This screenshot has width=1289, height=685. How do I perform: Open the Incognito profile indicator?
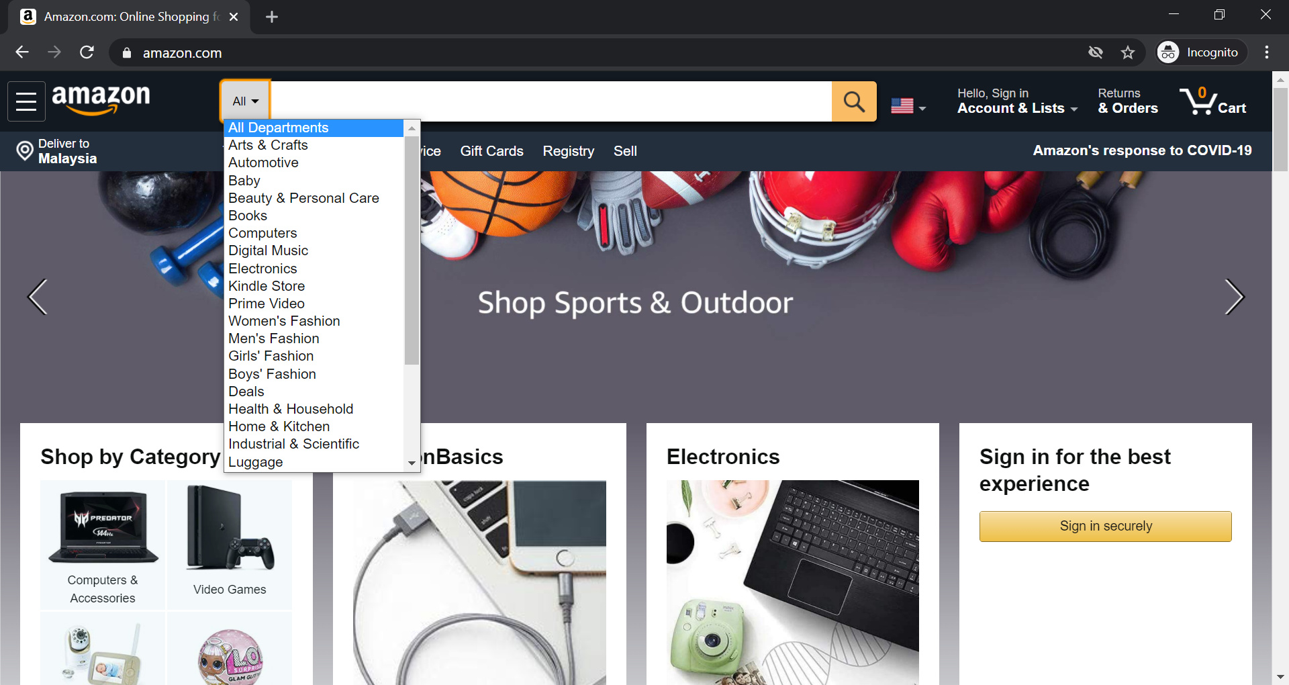point(1201,52)
